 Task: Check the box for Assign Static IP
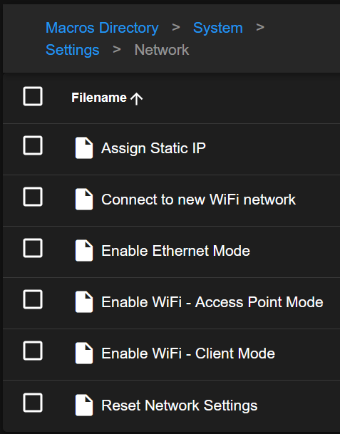pos(33,145)
